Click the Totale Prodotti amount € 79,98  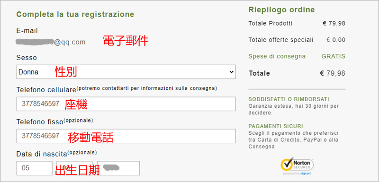pos(334,23)
